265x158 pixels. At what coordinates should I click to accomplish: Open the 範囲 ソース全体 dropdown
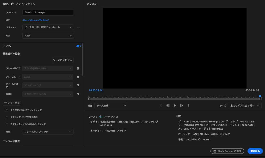111,106
